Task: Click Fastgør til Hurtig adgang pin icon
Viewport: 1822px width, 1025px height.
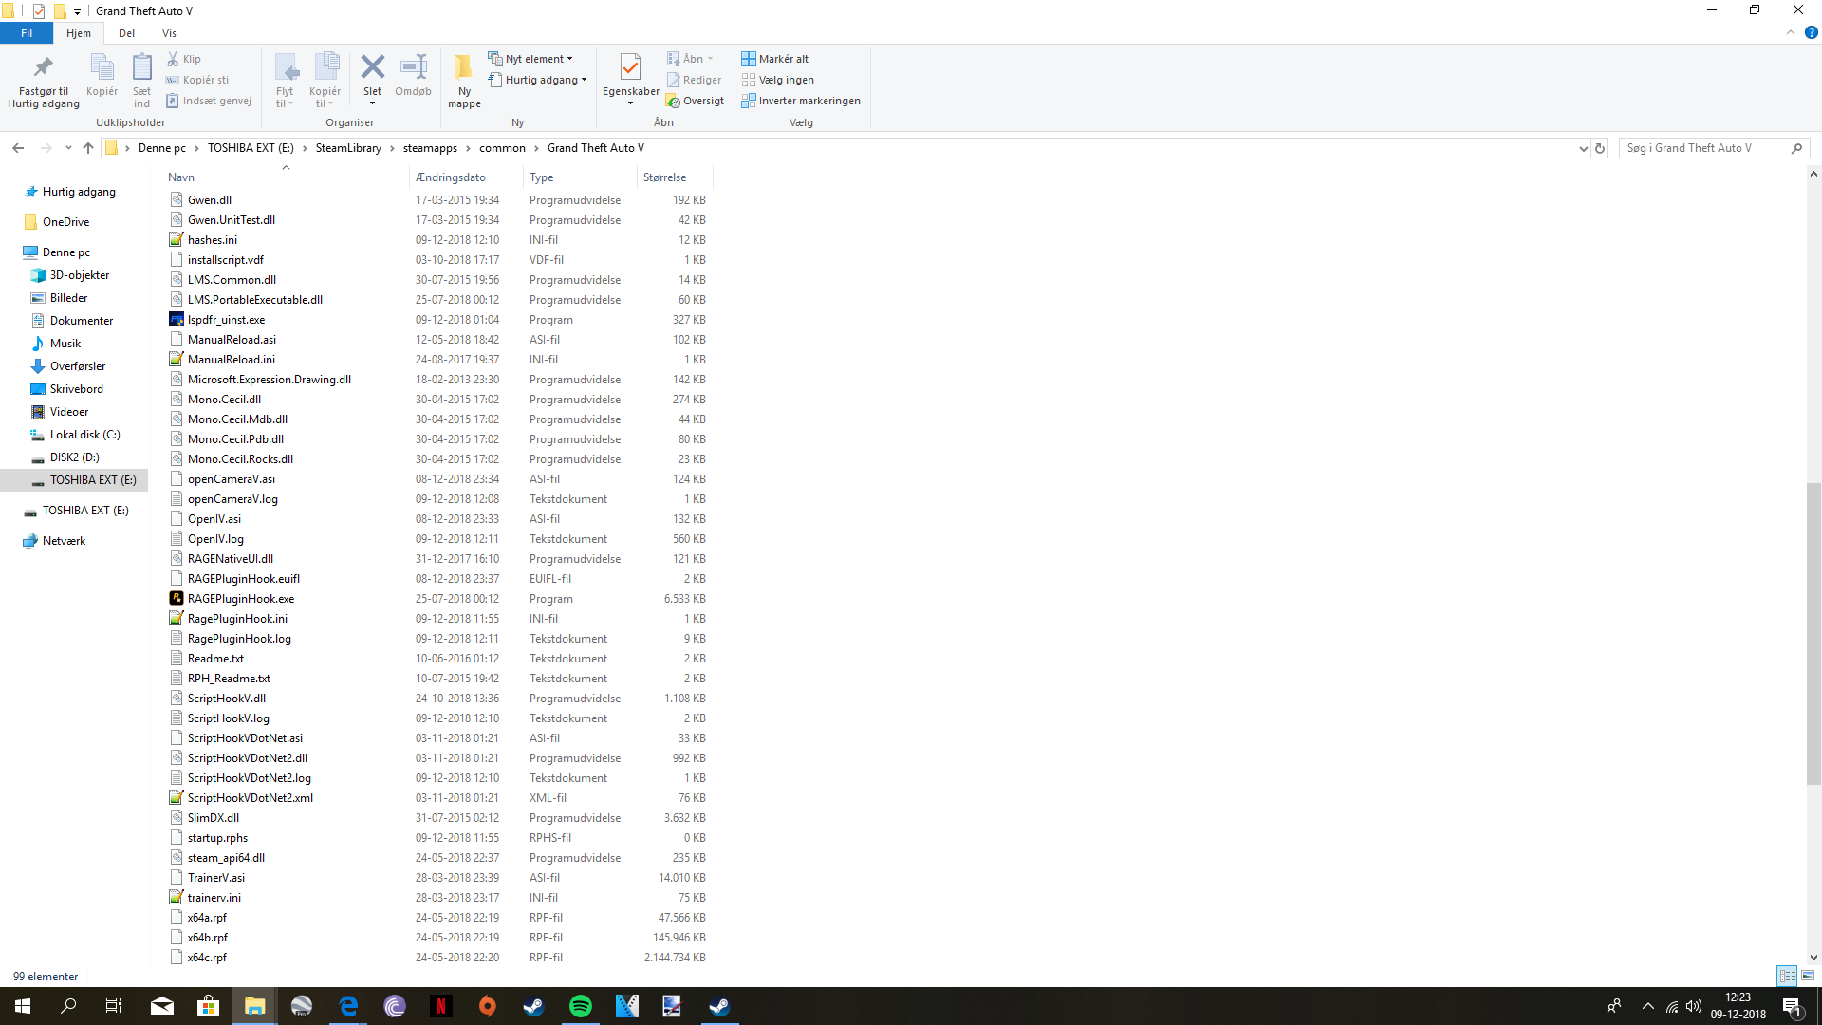Action: pyautogui.click(x=43, y=67)
